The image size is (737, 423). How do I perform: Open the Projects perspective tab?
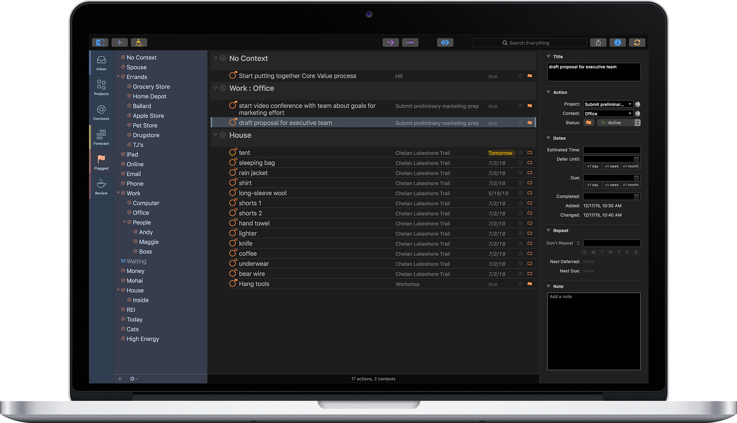point(101,87)
